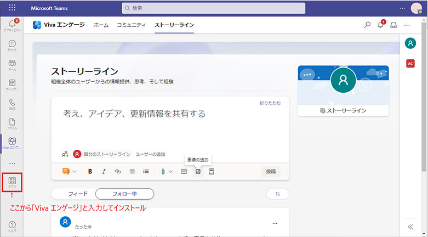The image size is (428, 237).
Task: Add a GIF to the post
Action: point(184,171)
